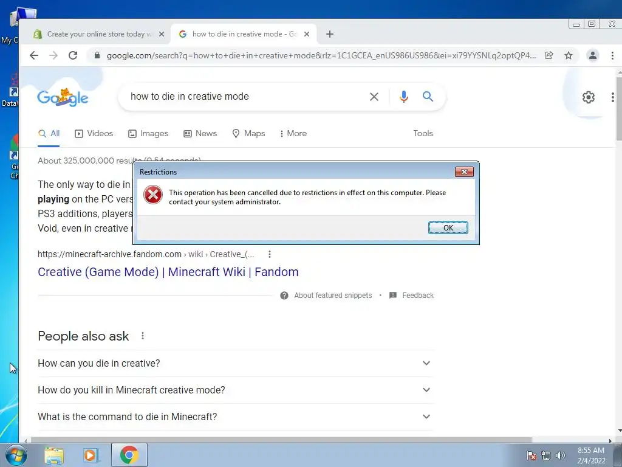The height and width of the screenshot is (467, 622).
Task: Select the All results tab
Action: [x=49, y=133]
